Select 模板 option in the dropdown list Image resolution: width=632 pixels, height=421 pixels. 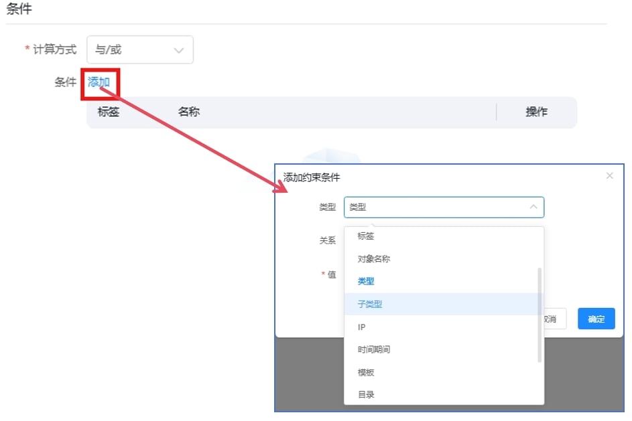pyautogui.click(x=444, y=372)
